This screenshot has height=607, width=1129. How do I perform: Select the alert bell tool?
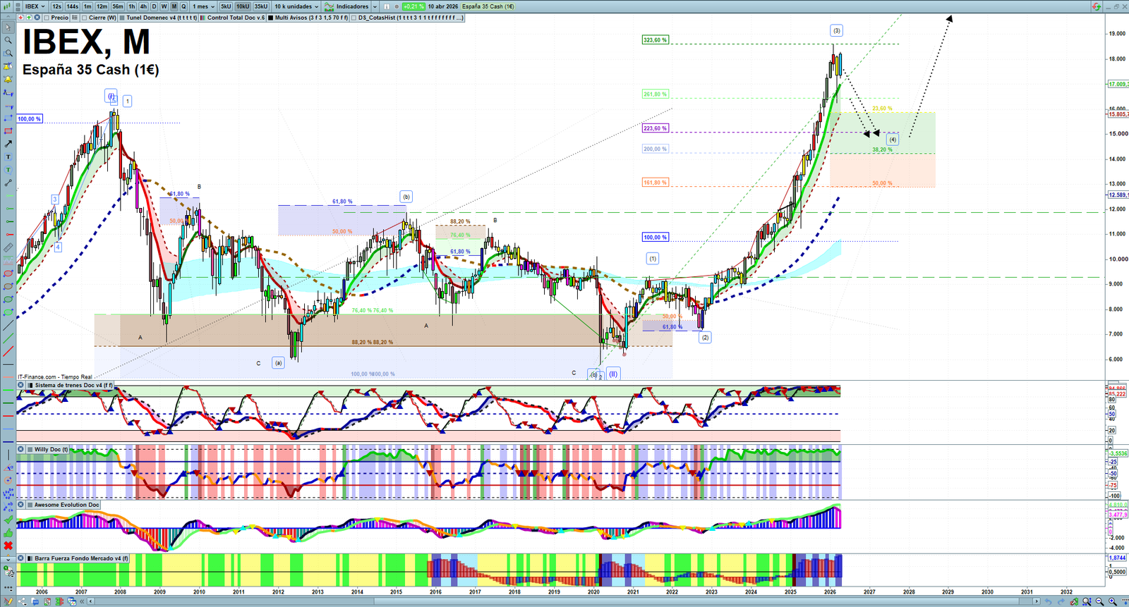pyautogui.click(x=8, y=79)
